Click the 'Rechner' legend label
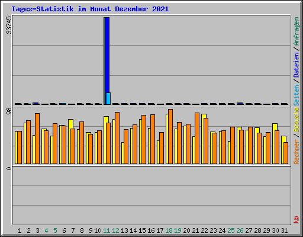 (296, 152)
